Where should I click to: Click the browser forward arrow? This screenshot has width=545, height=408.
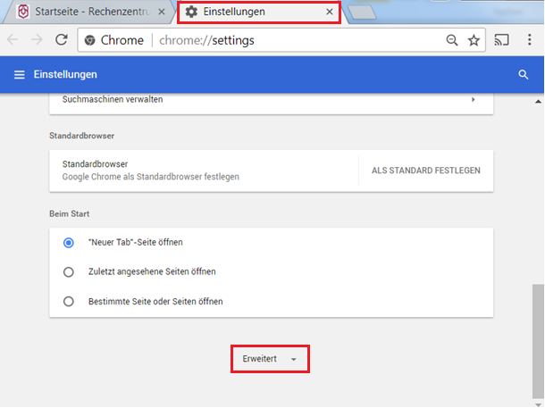38,40
